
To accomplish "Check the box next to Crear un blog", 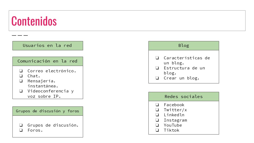I will coord(157,78).
